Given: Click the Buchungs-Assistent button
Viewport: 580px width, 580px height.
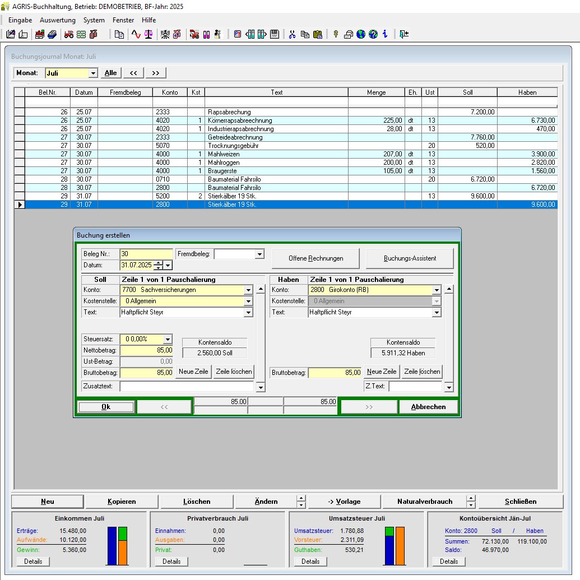Looking at the screenshot, I should pyautogui.click(x=409, y=258).
